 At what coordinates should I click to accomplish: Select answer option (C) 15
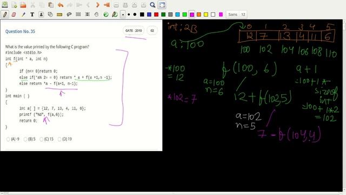point(42,139)
